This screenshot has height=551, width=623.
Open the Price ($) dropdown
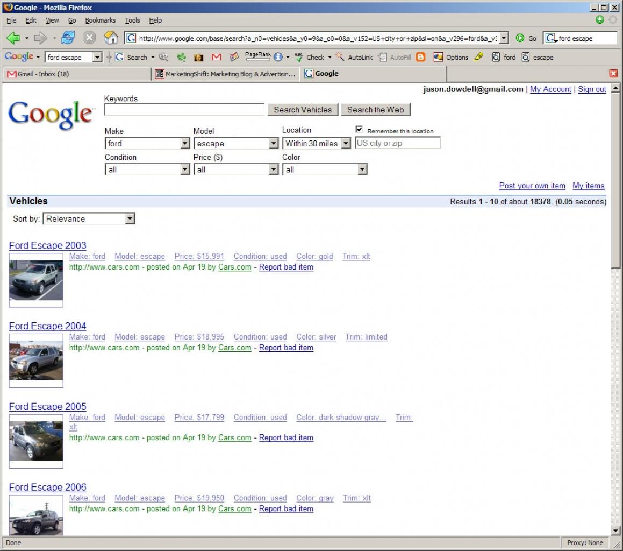point(236,169)
